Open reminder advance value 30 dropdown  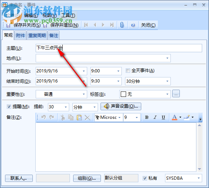66,107
